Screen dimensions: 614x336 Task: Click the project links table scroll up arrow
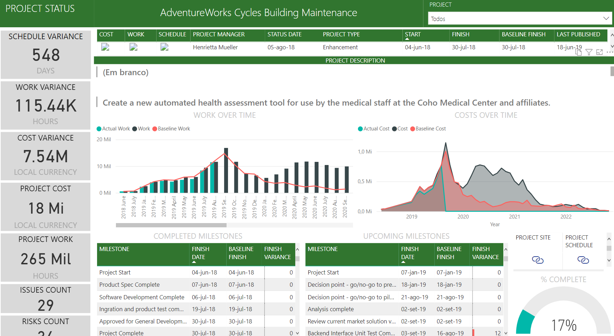[x=609, y=239]
